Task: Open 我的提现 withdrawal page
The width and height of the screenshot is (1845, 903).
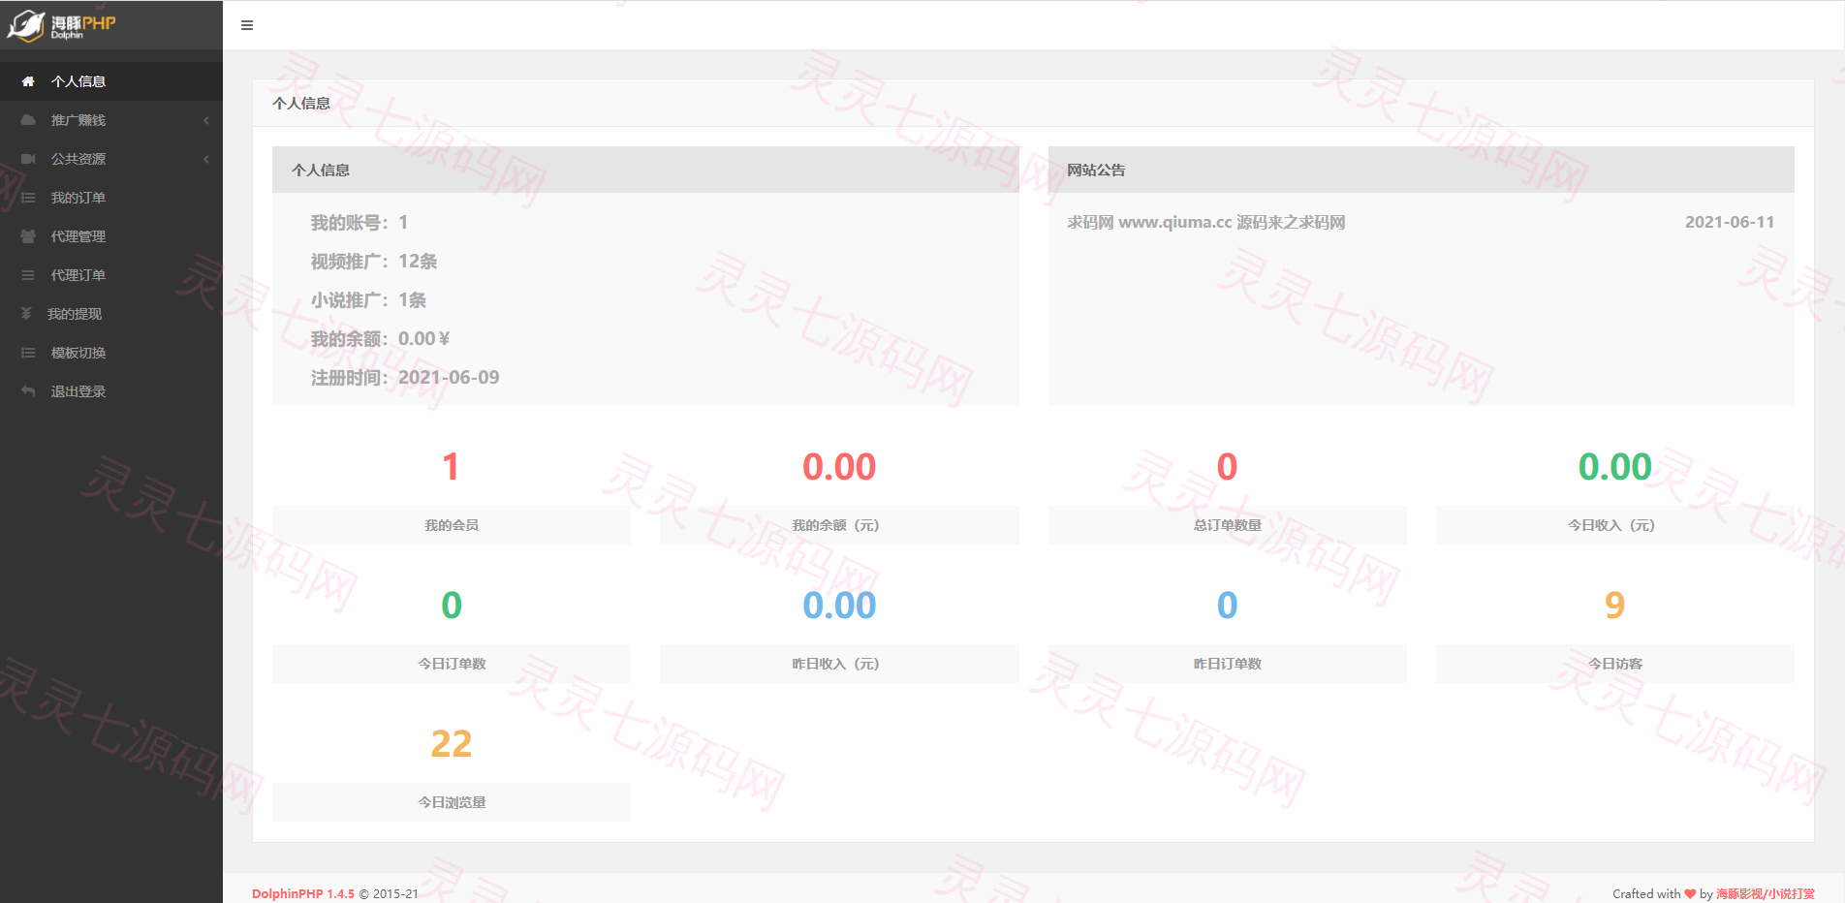Action: [x=111, y=314]
